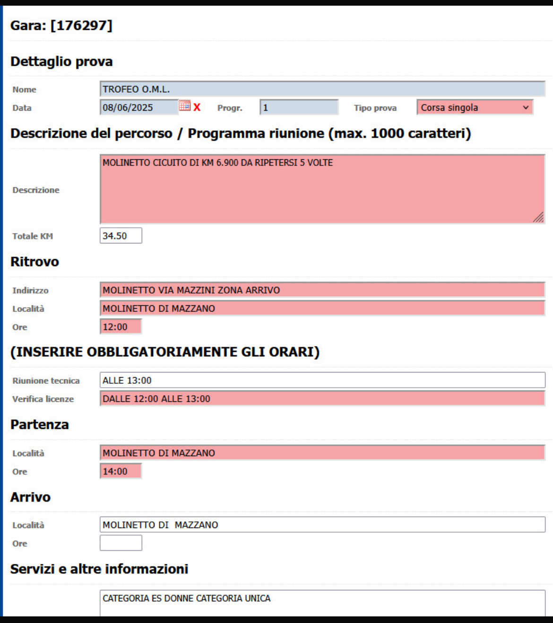Focus the Partenza Località field
553x623 pixels.
322,453
